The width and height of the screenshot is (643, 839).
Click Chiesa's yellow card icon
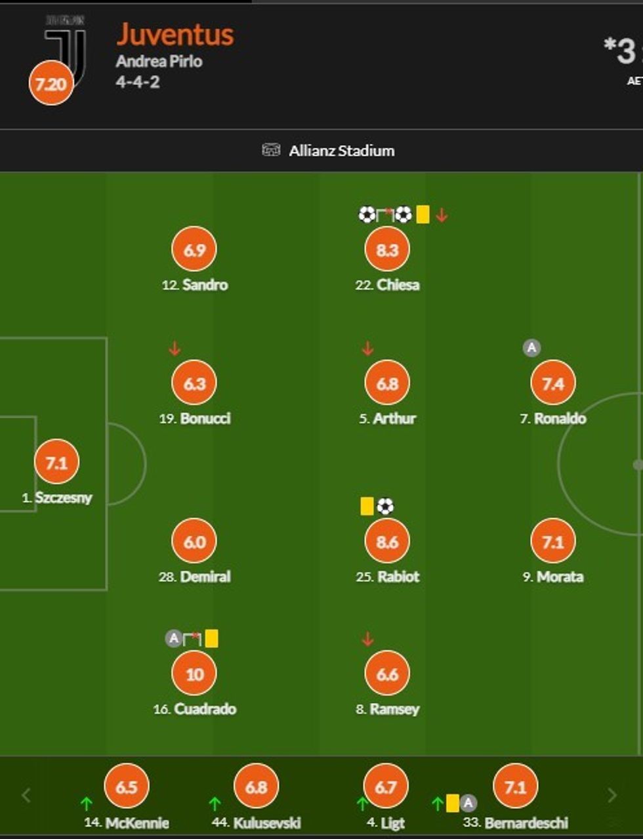coord(423,215)
